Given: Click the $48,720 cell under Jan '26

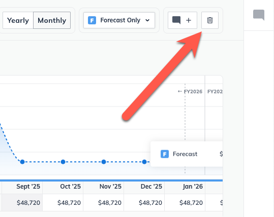Looking at the screenshot, I should tap(185, 202).
